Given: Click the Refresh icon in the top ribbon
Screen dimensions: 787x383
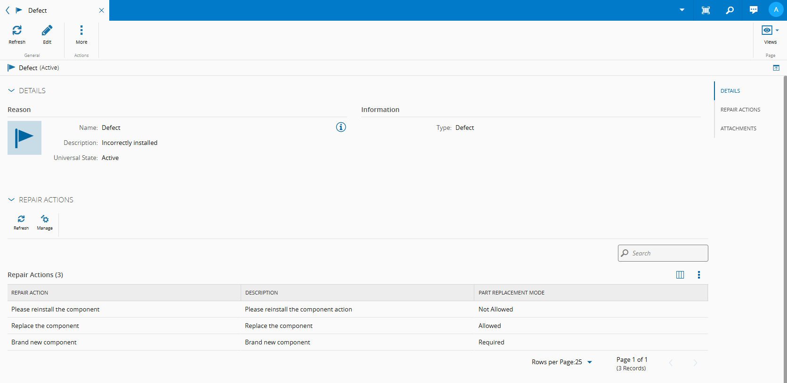Looking at the screenshot, I should (x=17, y=31).
